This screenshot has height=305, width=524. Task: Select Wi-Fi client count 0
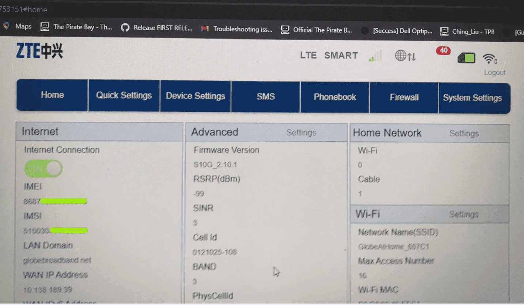[360, 165]
